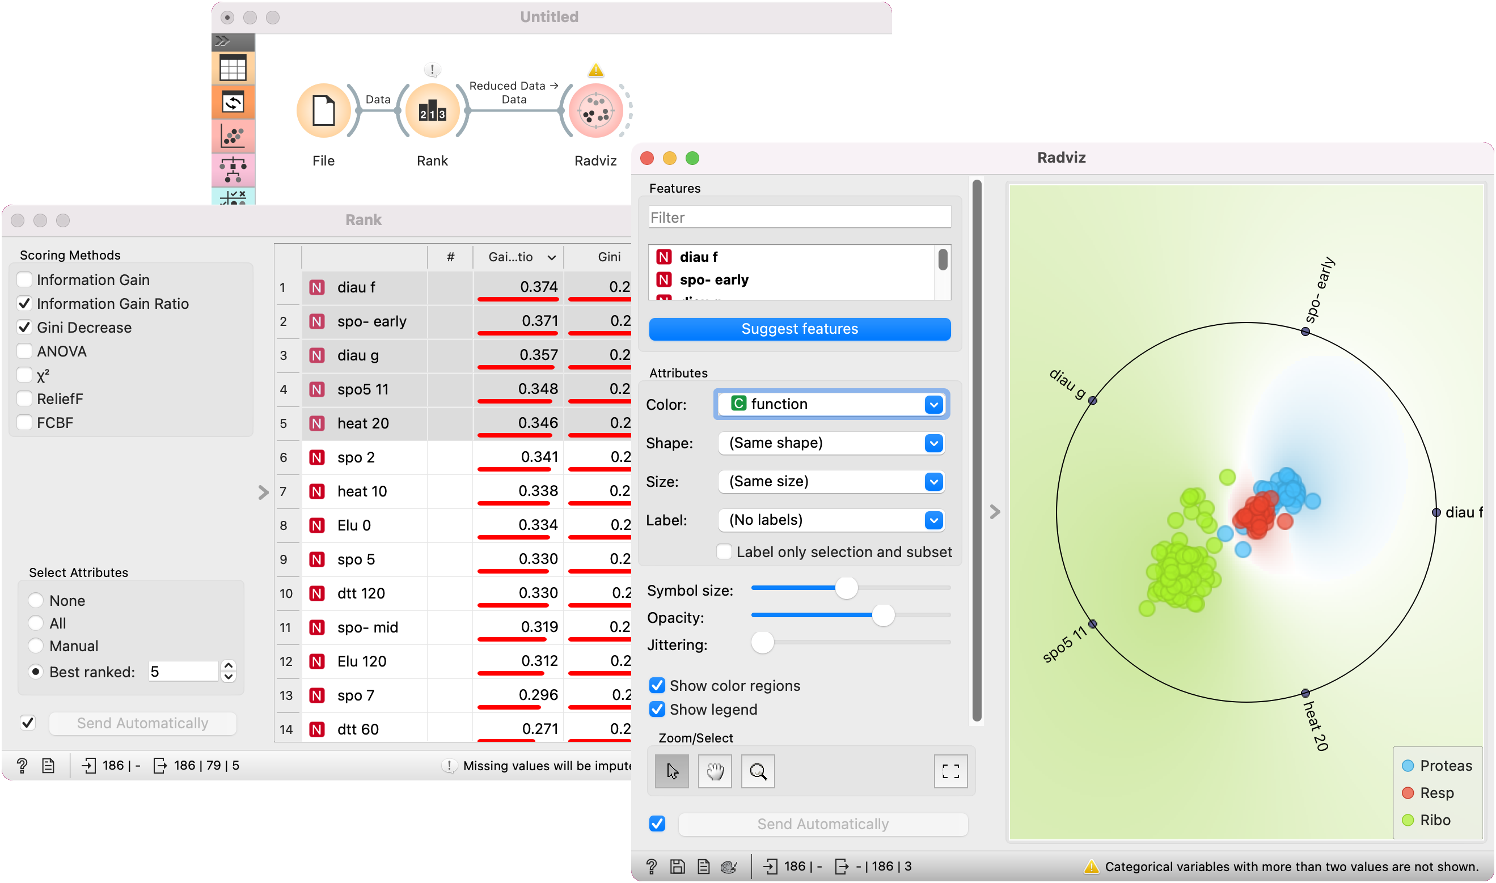Collapse Rank control panel with chevron
This screenshot has height=883, width=1496.
click(263, 493)
